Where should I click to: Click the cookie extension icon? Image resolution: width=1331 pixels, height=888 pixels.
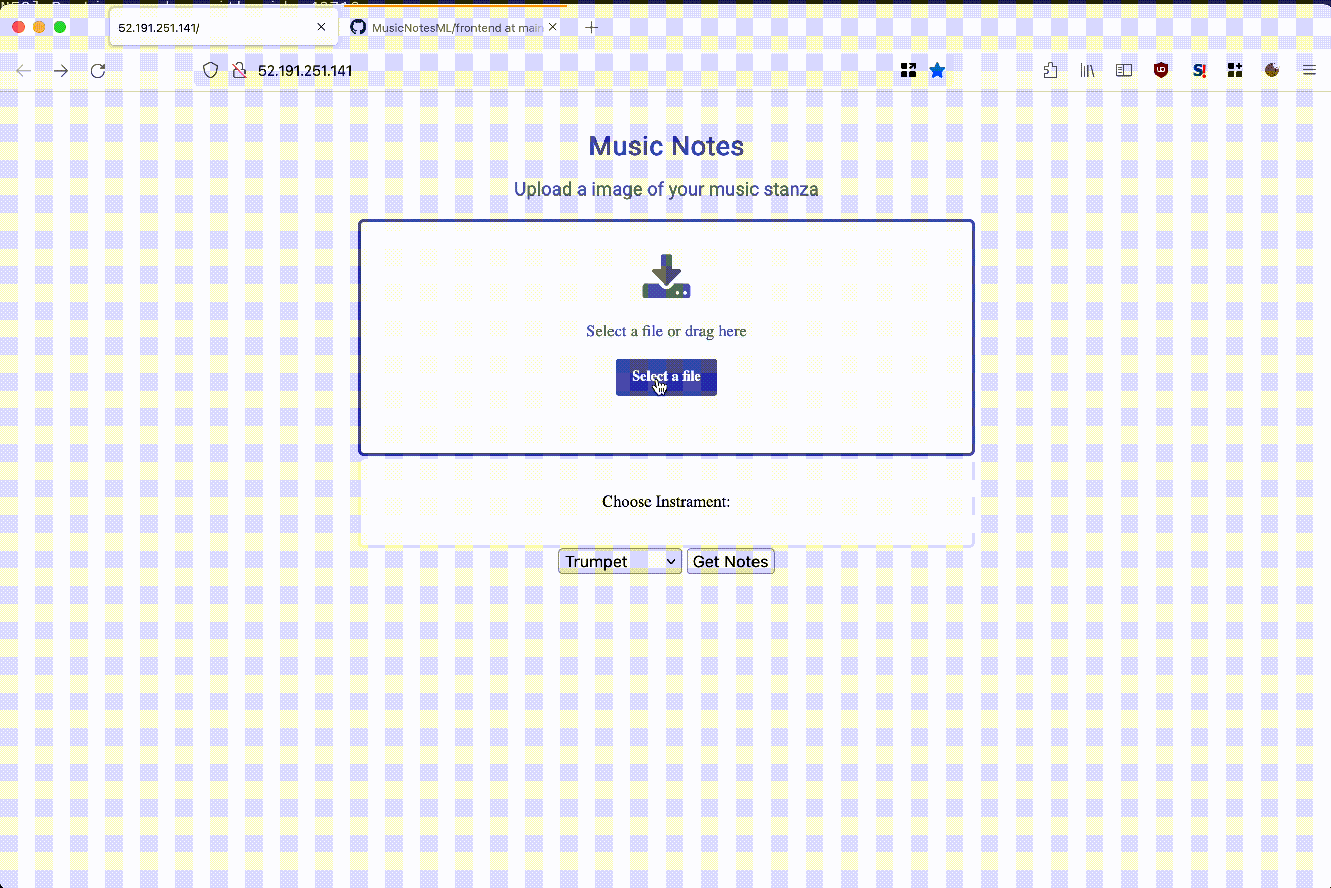[x=1271, y=70]
